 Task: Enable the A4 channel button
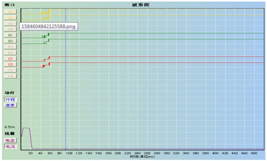10,29
